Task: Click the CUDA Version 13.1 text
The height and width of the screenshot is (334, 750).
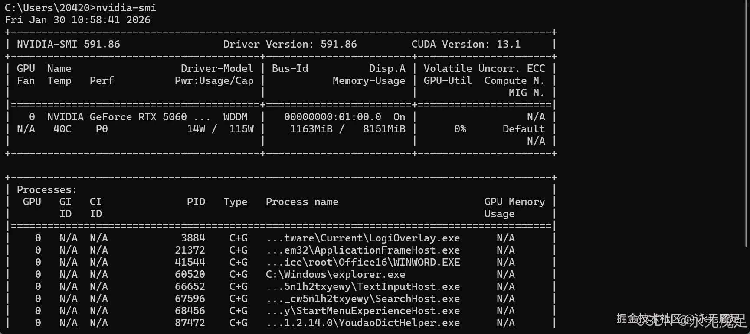Action: tap(466, 44)
